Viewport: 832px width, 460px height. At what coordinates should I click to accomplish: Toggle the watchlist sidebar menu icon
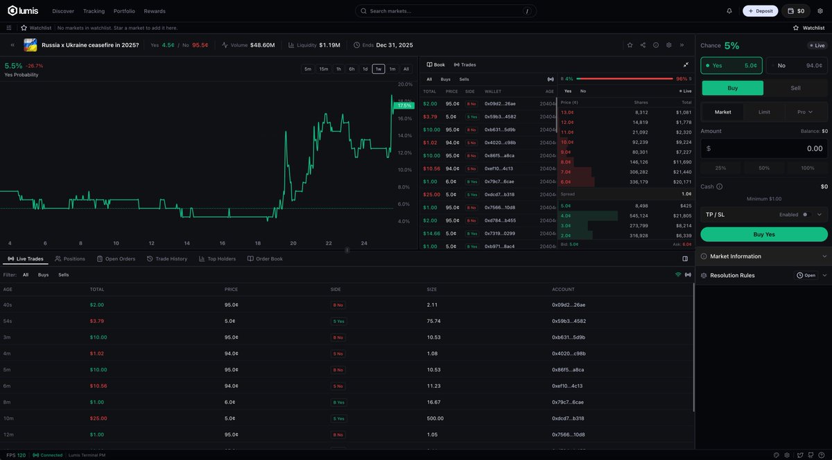[9, 28]
